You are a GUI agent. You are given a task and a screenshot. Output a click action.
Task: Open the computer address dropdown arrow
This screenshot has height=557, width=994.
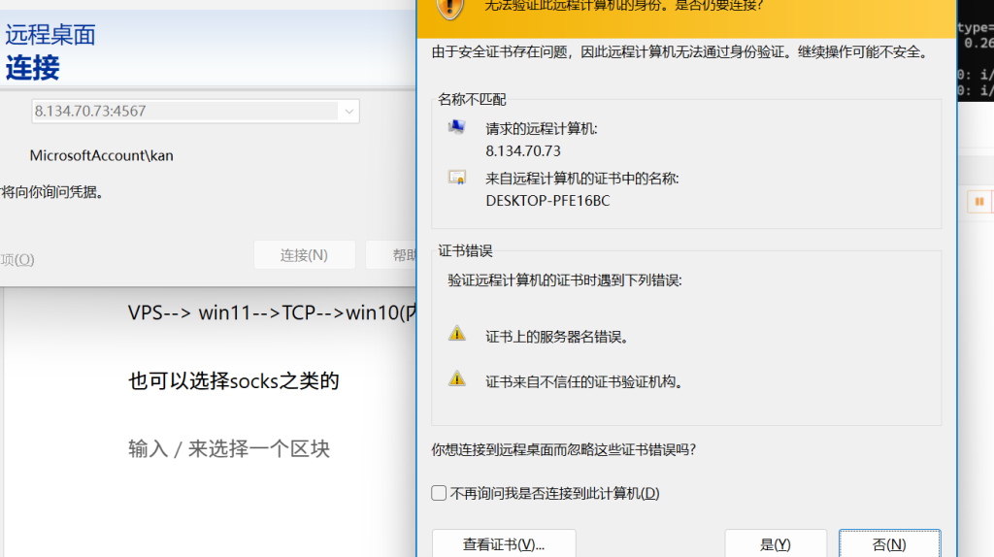point(348,112)
